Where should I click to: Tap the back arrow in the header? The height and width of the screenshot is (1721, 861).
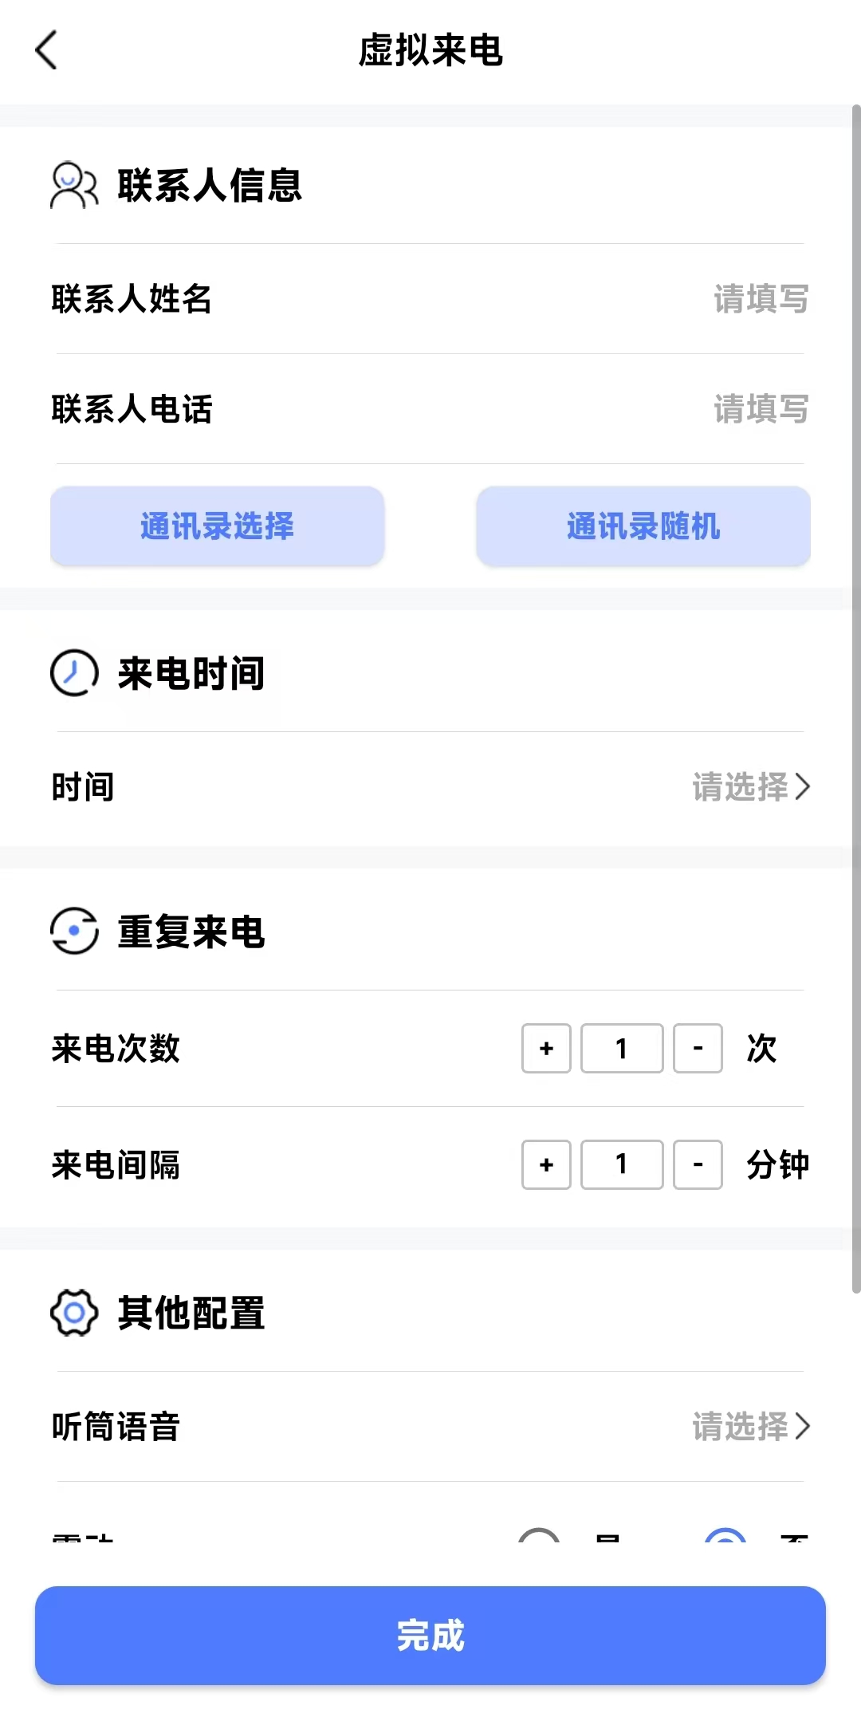point(47,50)
